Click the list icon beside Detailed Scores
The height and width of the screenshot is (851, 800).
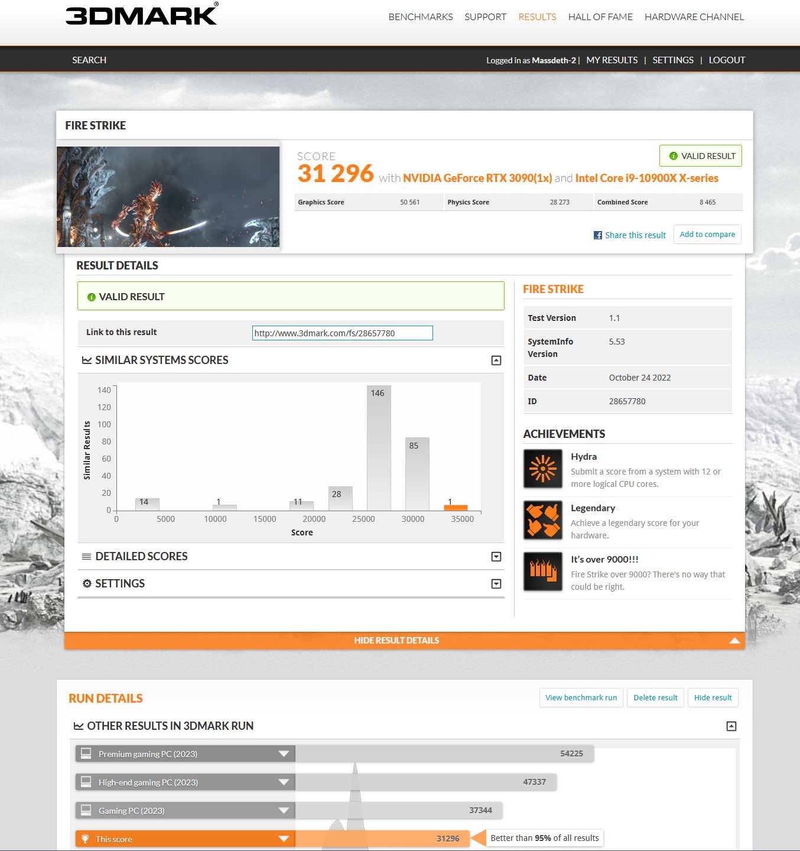(x=87, y=557)
